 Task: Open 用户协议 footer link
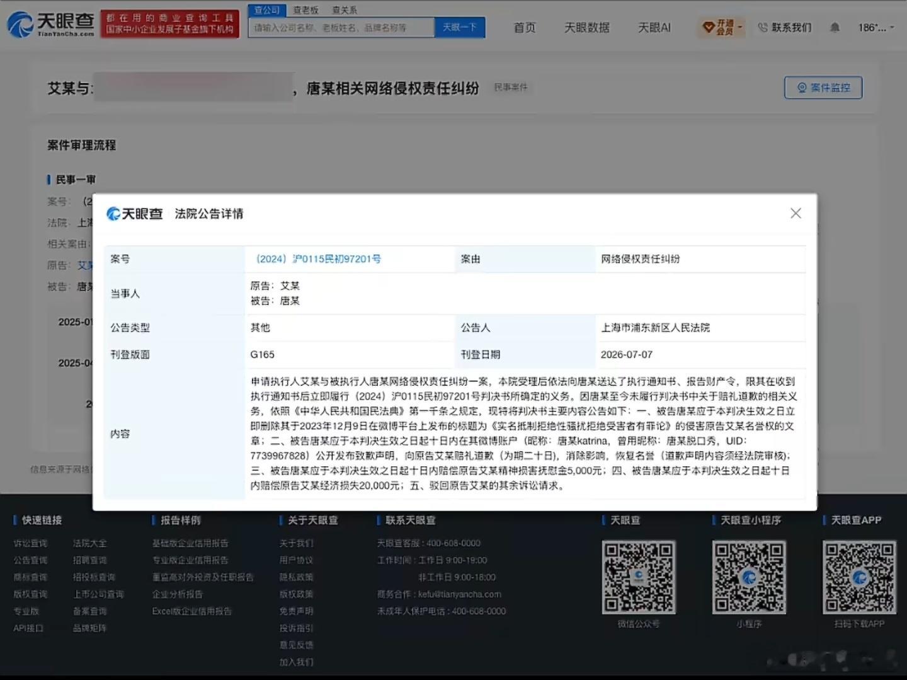point(296,560)
